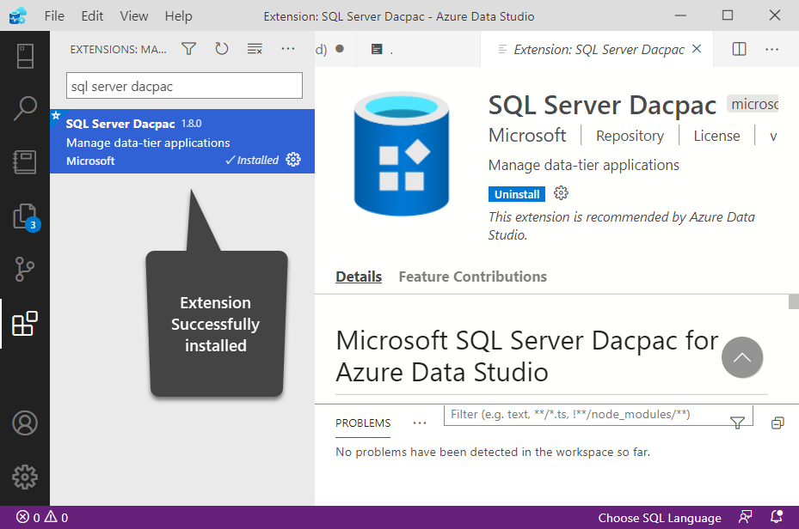The width and height of the screenshot is (799, 529).
Task: Open the Notebooks view in activity bar
Action: (24, 162)
